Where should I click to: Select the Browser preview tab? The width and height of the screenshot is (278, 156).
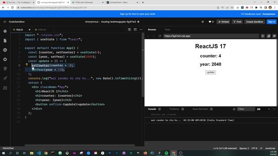(x=152, y=29)
